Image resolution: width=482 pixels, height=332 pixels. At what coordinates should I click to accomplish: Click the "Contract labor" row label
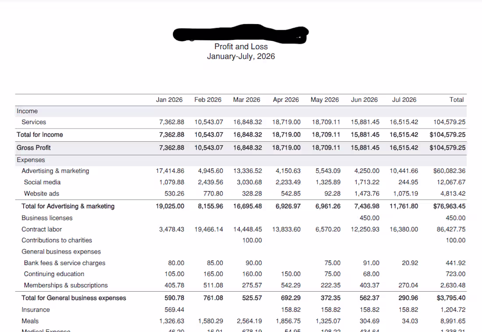42,229
